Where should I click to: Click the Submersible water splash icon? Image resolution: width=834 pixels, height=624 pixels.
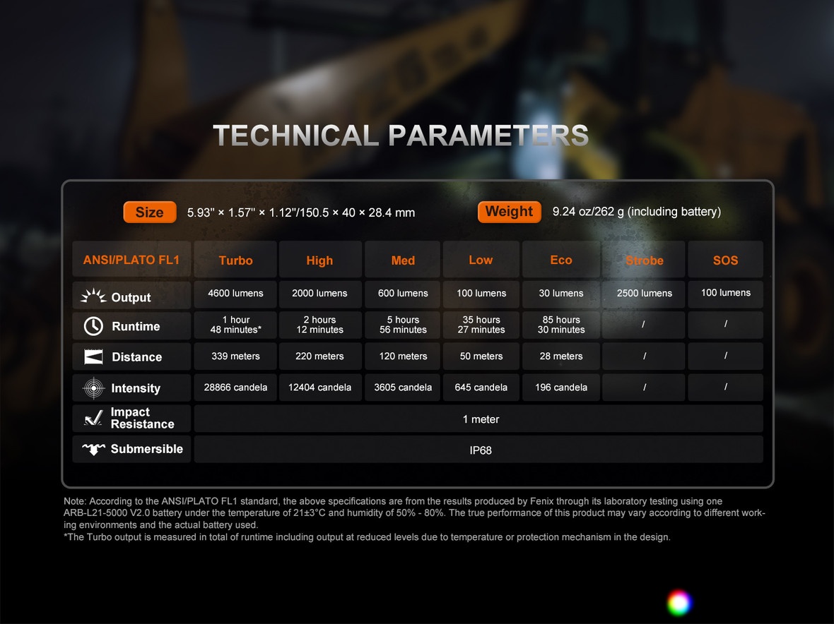tap(93, 449)
